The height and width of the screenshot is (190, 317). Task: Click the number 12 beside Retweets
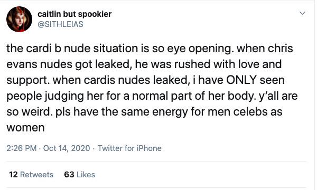[13, 175]
